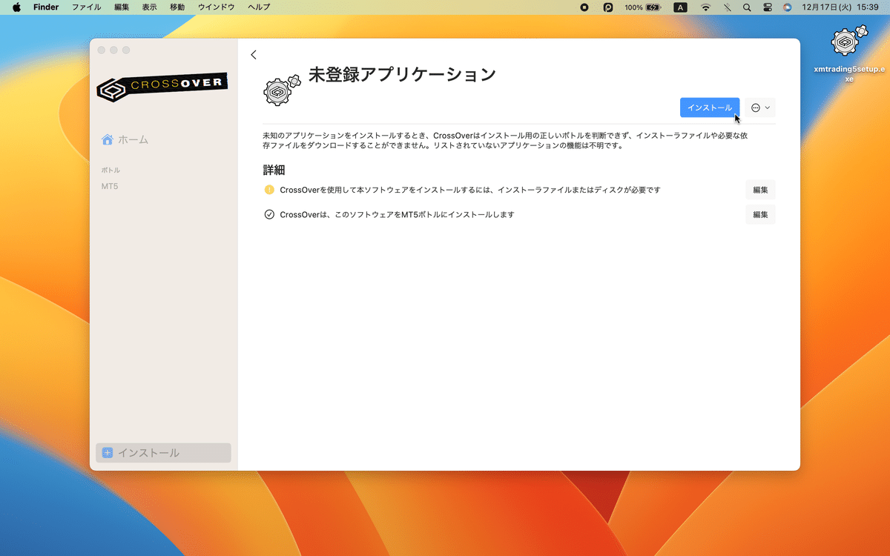Image resolution: width=890 pixels, height=556 pixels.
Task: Open the 表示 menu
Action: [149, 7]
